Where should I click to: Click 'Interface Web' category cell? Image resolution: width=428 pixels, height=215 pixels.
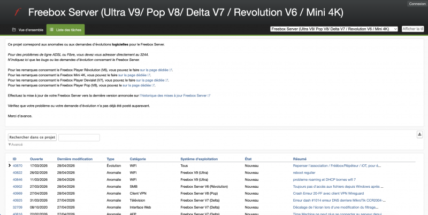pos(140,208)
